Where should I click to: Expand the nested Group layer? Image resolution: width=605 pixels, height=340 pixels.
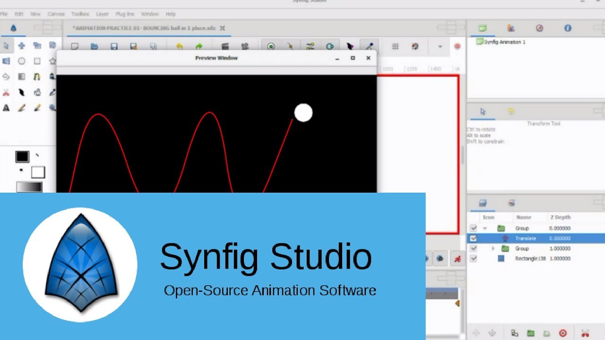pyautogui.click(x=493, y=248)
